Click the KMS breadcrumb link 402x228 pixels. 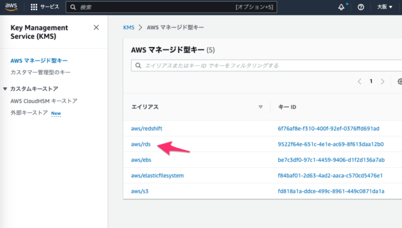(x=129, y=28)
